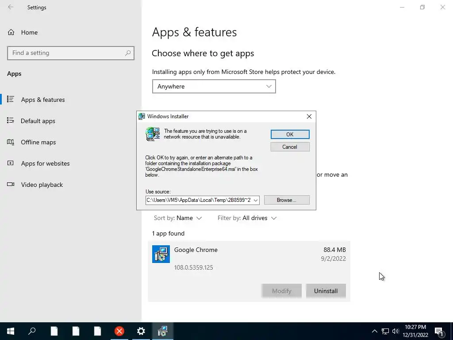The width and height of the screenshot is (453, 340).
Task: Restore down the Settings window
Action: click(422, 7)
